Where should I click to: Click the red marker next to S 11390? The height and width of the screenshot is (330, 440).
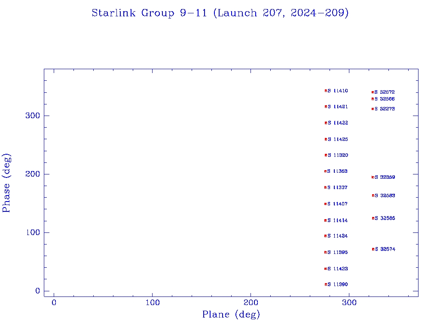coord(326,284)
